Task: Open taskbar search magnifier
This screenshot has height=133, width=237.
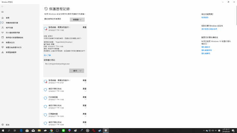Action: [9, 131]
